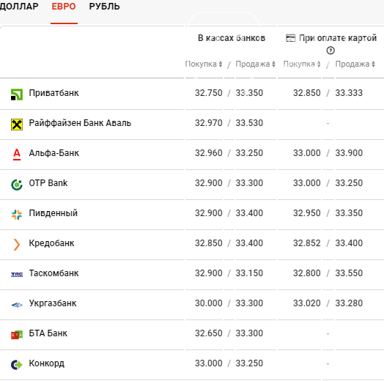Viewport: 384px width, 381px height.
Task: Open the Приватбанк bank name link
Action: pyautogui.click(x=54, y=93)
